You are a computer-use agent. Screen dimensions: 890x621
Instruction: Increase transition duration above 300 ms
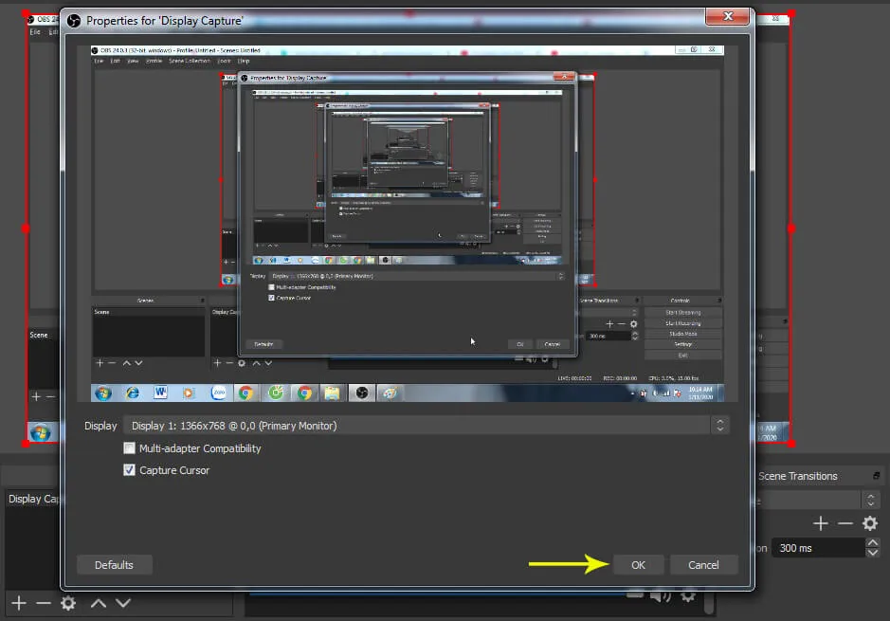[871, 542]
